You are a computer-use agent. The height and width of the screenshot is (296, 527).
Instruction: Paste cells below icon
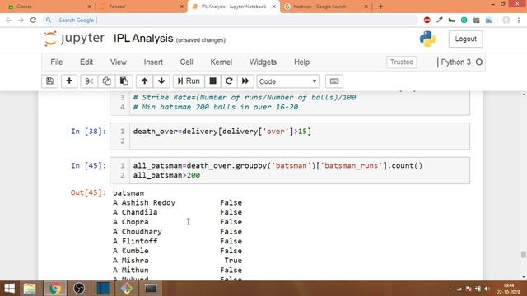(x=124, y=81)
